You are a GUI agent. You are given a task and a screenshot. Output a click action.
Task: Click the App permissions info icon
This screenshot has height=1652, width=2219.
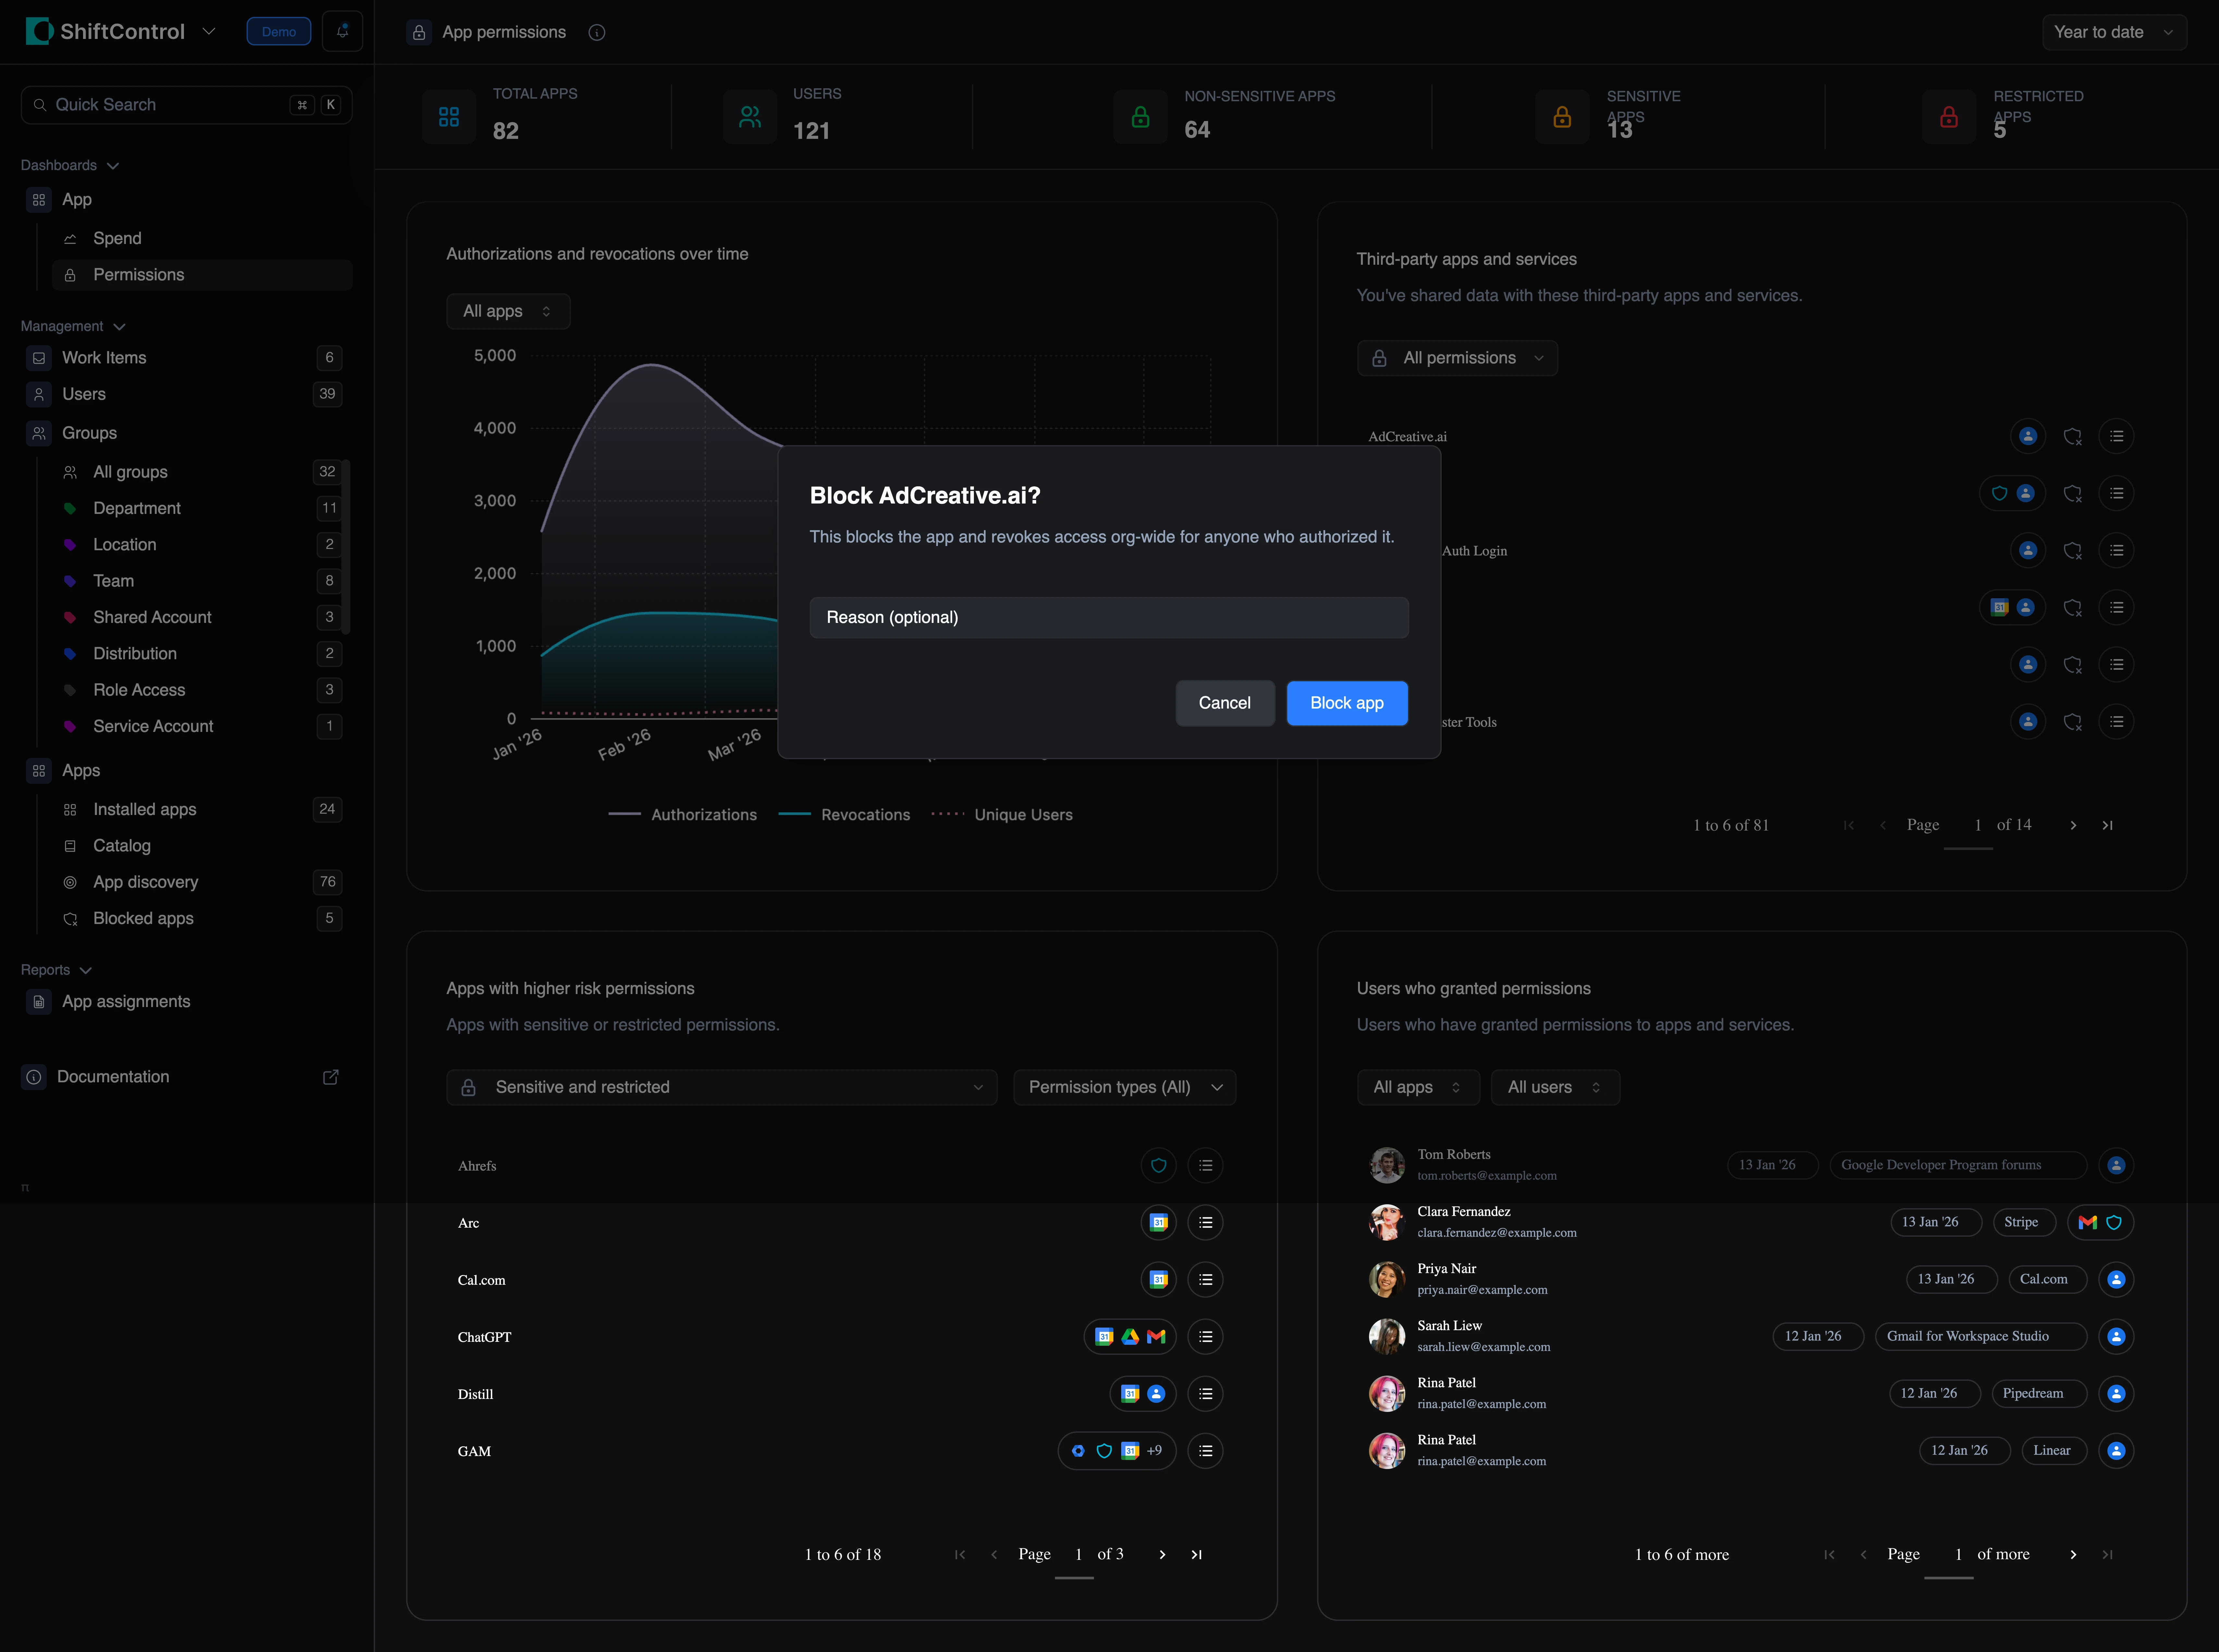tap(597, 32)
